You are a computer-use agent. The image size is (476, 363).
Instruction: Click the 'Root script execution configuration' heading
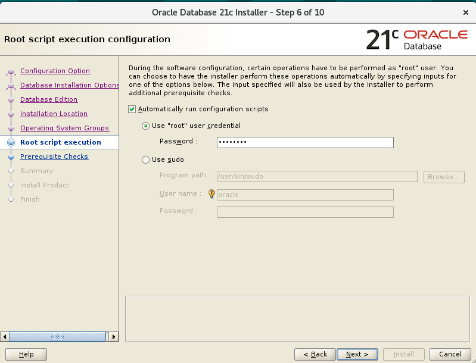point(87,39)
